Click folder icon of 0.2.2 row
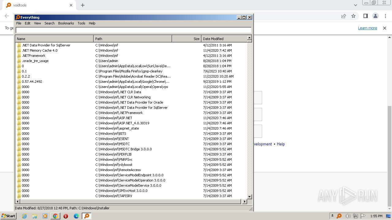 point(19,76)
